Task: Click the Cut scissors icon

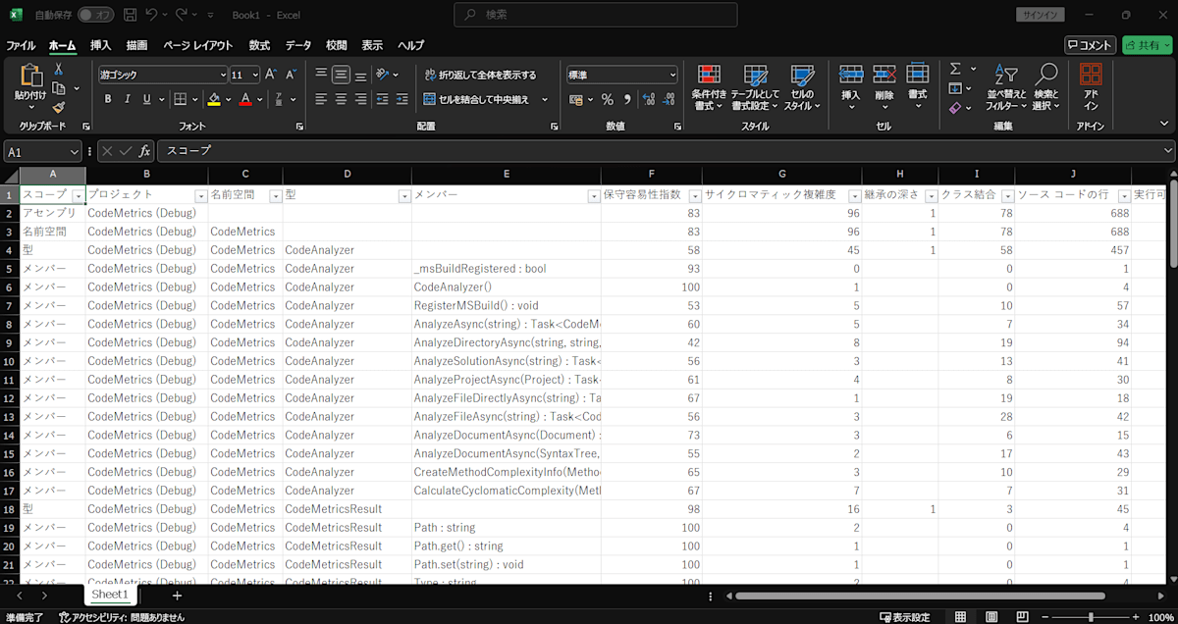Action: [59, 69]
